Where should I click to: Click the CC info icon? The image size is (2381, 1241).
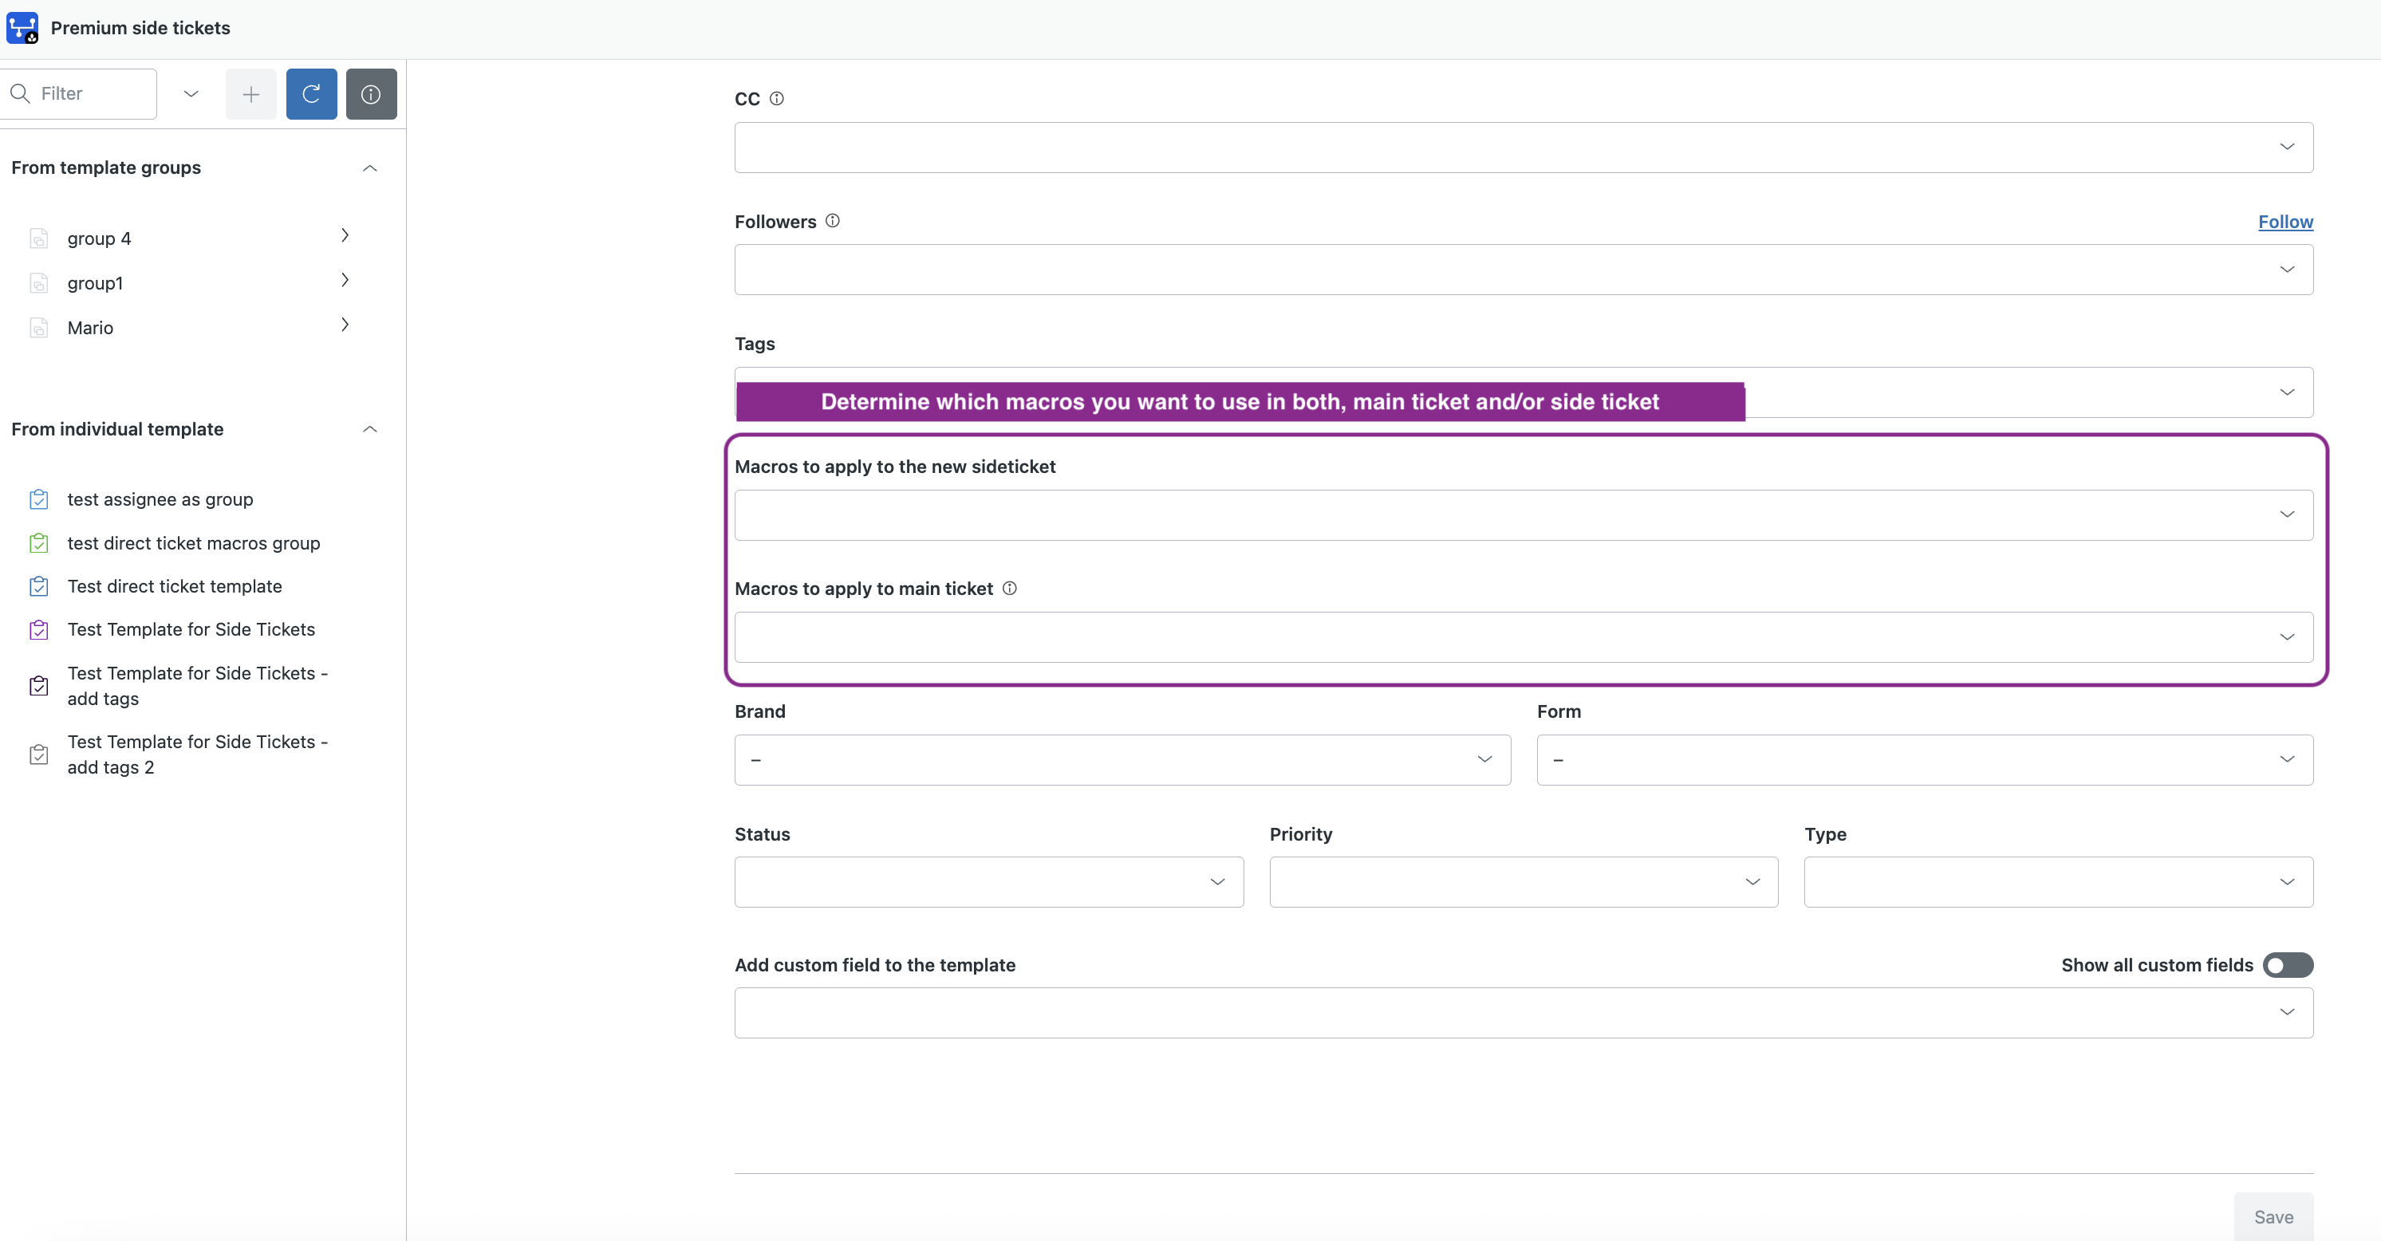point(778,98)
